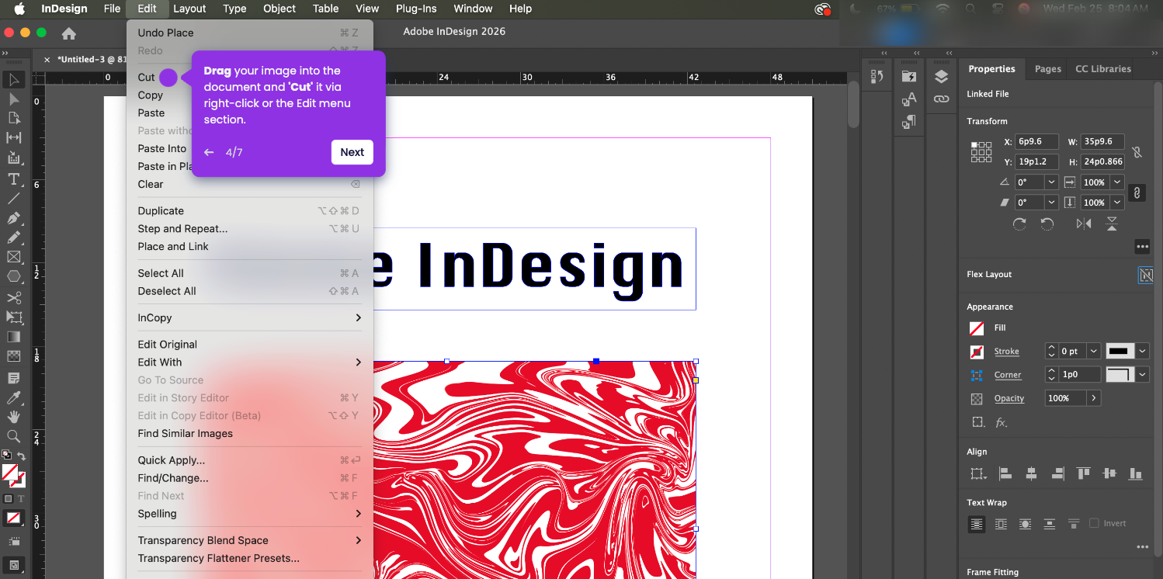Show more Transform options ellipsis

pyautogui.click(x=1142, y=246)
